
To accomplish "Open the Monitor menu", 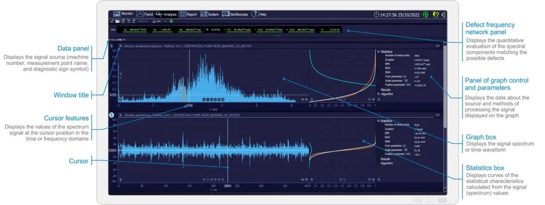I will pyautogui.click(x=123, y=14).
